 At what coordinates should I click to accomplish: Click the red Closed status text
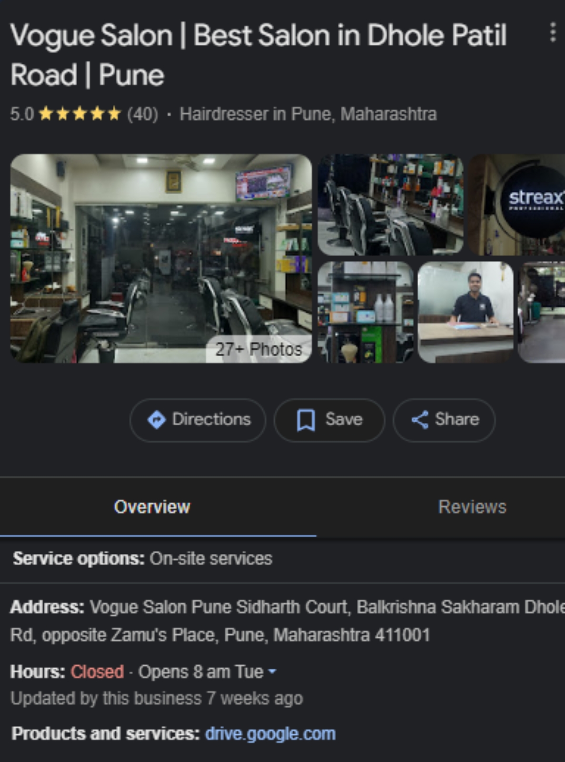(x=97, y=672)
